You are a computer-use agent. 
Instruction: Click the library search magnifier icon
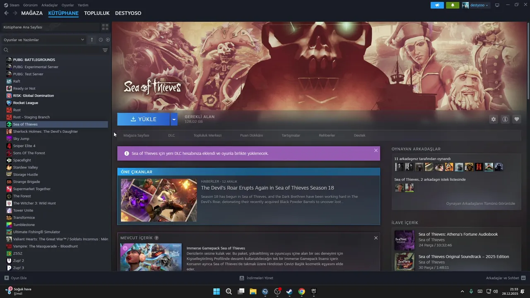click(x=6, y=50)
